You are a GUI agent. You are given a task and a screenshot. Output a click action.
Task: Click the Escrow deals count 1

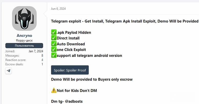tap(42, 64)
